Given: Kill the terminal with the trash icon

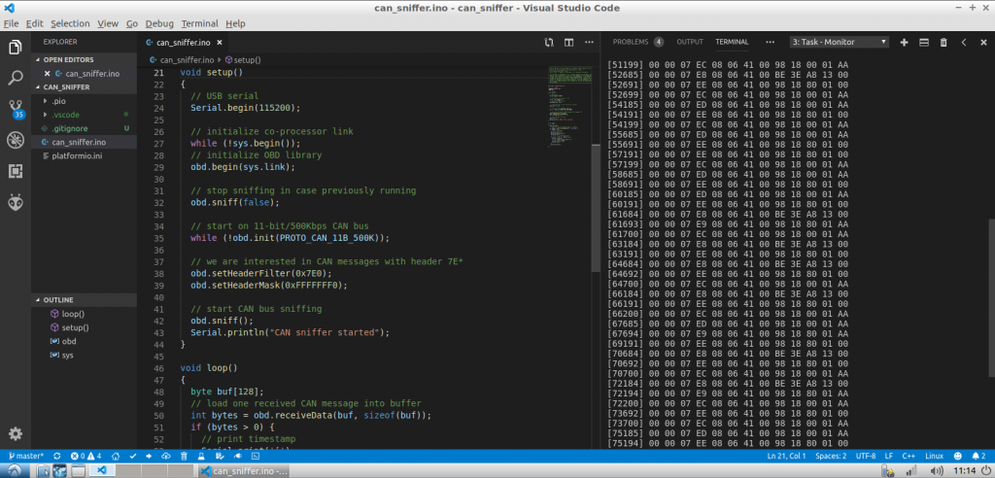Looking at the screenshot, I should [x=944, y=42].
